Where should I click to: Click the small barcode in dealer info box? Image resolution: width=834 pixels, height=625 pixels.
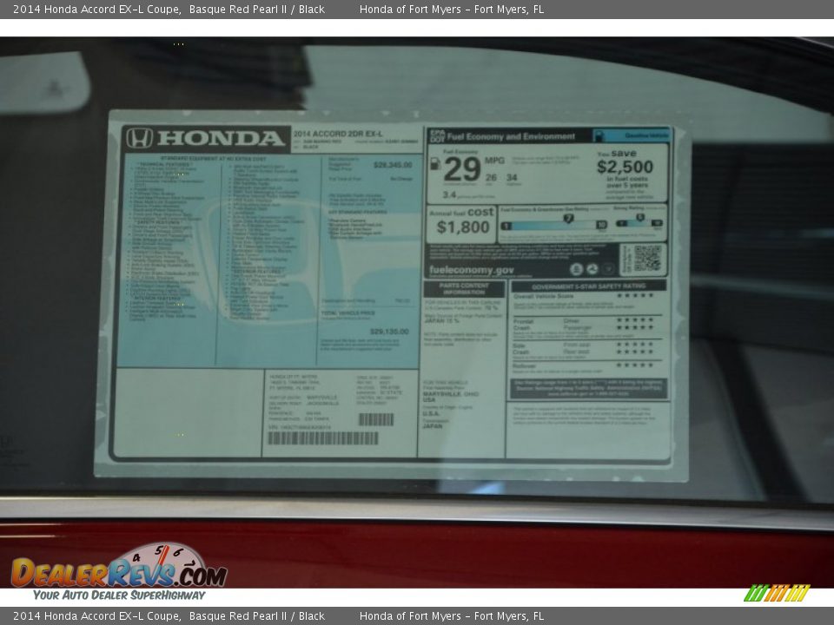(375, 419)
